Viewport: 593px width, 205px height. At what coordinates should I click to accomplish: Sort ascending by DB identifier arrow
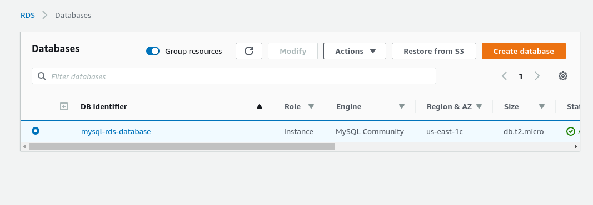(260, 106)
